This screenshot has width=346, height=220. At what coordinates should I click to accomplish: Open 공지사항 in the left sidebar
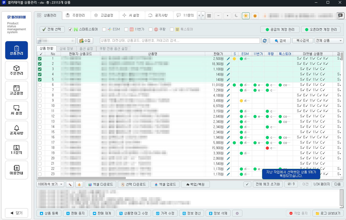[17, 130]
